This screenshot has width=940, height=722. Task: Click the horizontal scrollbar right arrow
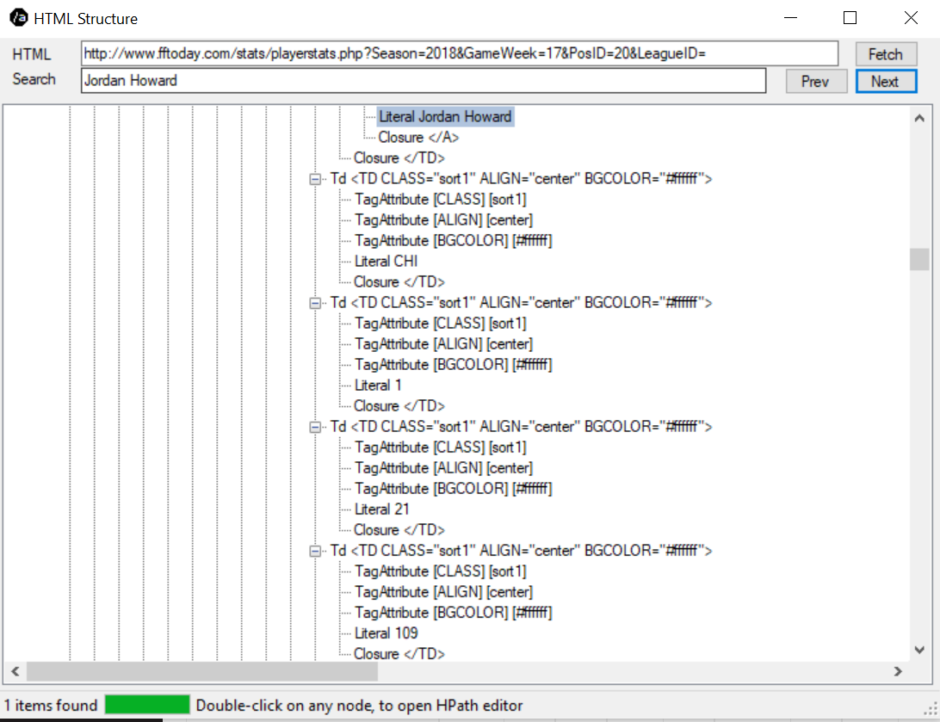[x=898, y=672]
